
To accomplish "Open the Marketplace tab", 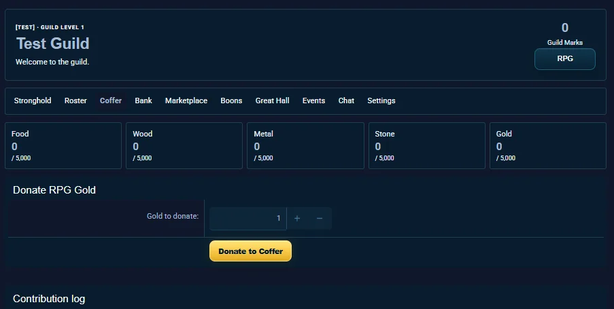I will pos(186,101).
